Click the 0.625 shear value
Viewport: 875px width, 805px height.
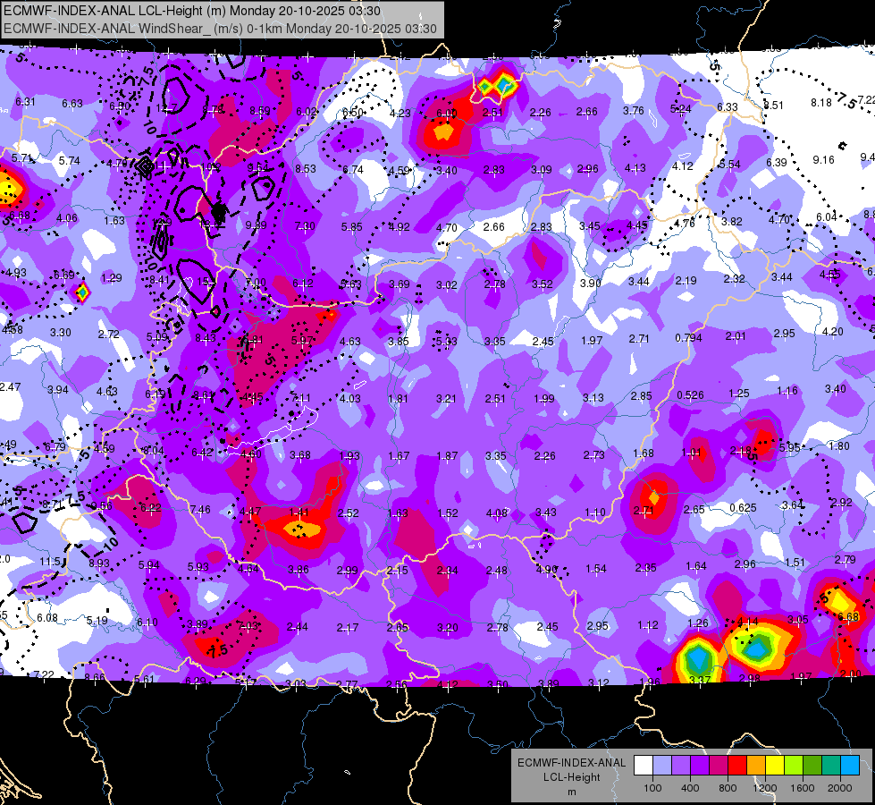[x=744, y=508]
